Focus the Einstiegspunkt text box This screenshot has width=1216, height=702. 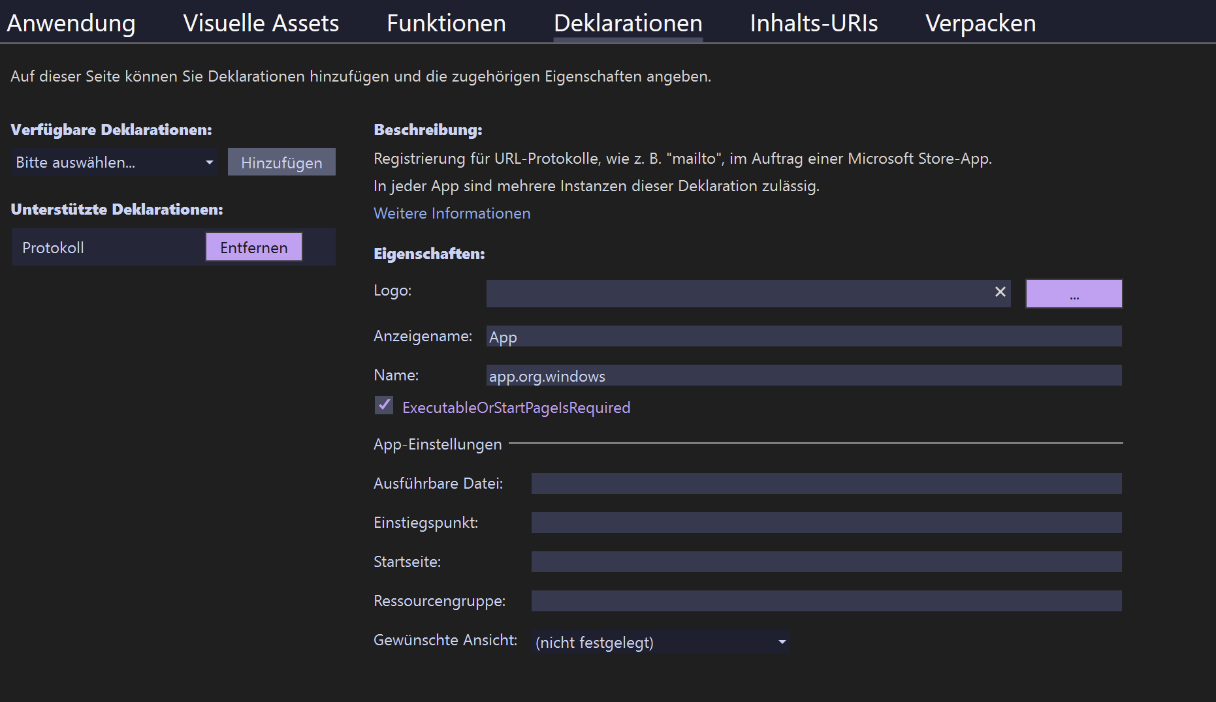coord(826,523)
